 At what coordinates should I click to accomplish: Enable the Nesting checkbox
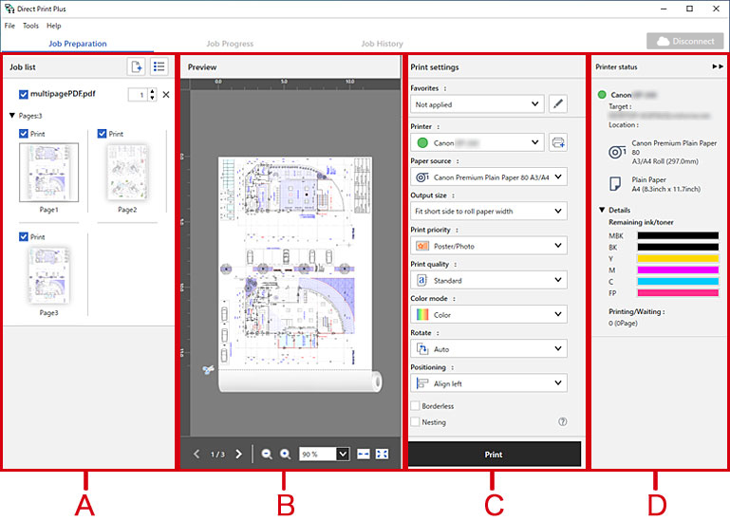(415, 422)
